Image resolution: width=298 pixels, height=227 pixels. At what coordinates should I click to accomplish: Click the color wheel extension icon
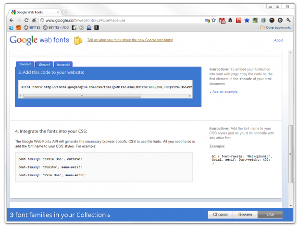(272, 20)
